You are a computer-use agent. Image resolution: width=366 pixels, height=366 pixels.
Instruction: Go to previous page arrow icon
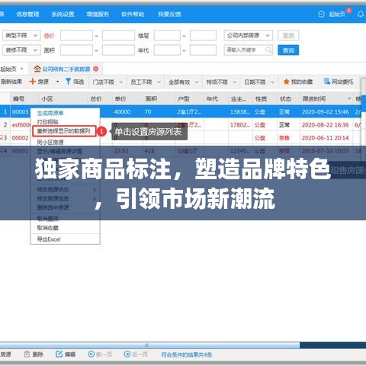tap(91, 354)
